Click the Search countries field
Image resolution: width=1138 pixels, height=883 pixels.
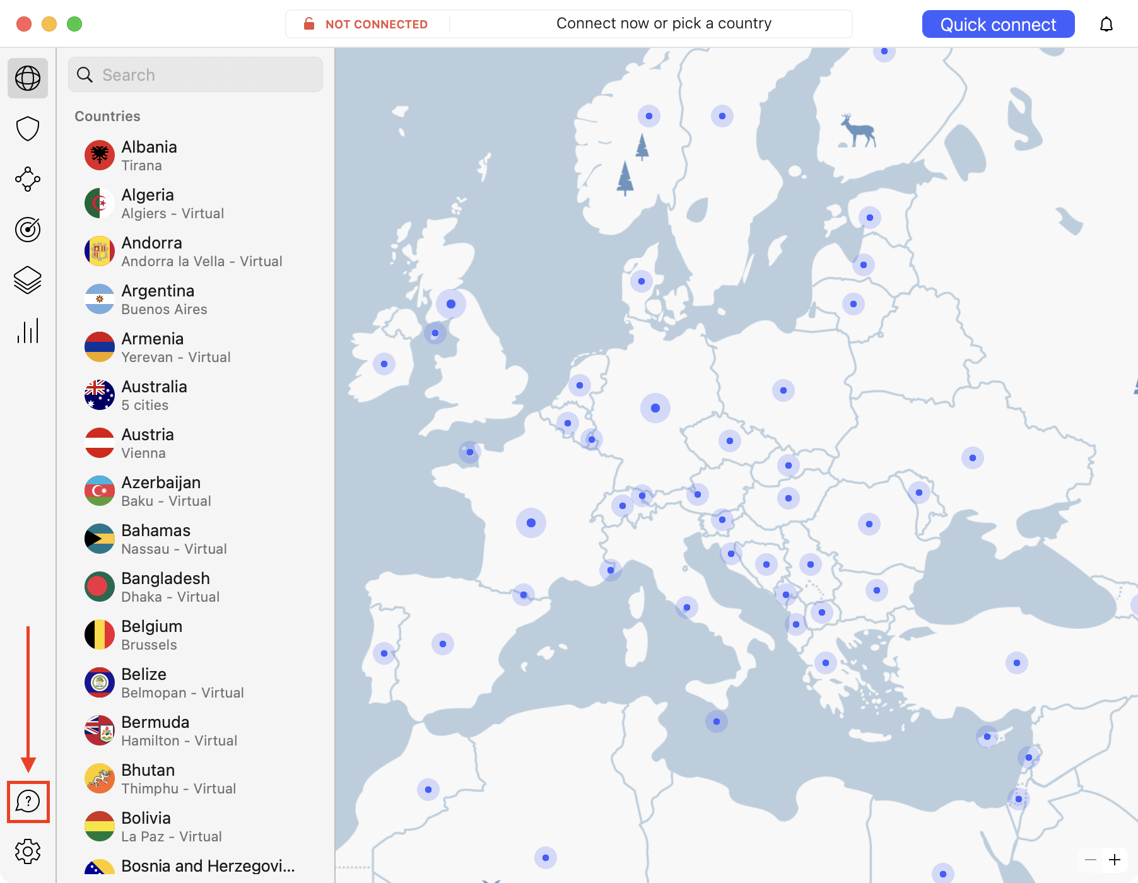(196, 75)
